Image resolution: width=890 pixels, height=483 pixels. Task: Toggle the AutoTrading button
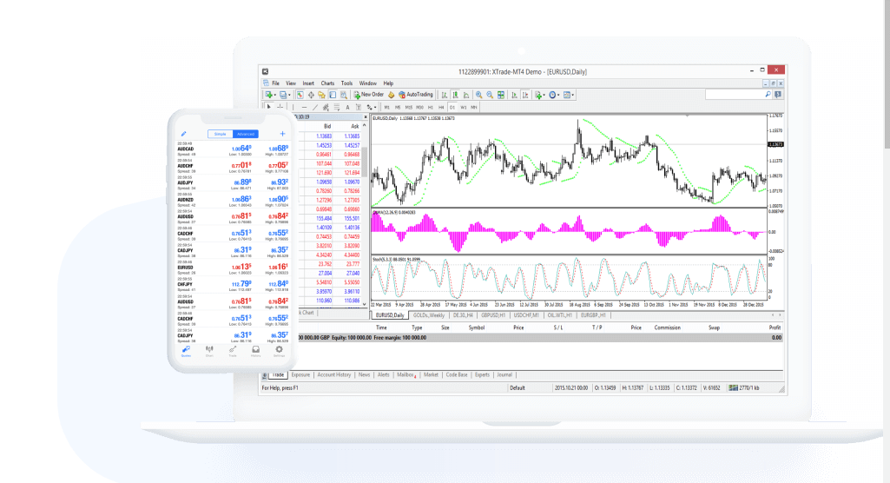[416, 95]
